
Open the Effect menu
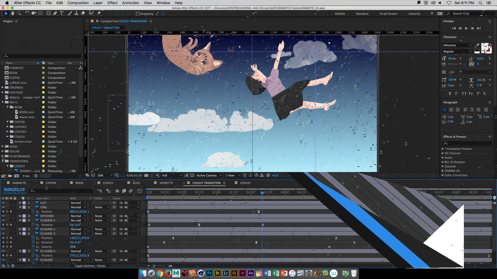coord(112,3)
